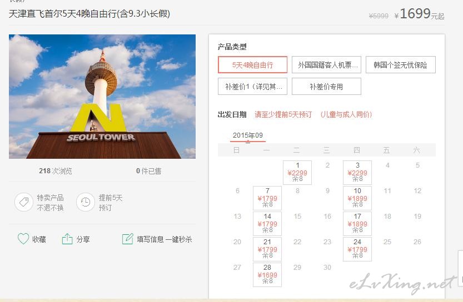Click the heart favorite icon
The width and height of the screenshot is (463, 302).
point(23,239)
